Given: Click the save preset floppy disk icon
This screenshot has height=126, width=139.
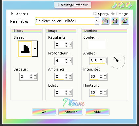Looking at the screenshot, I should tap(105, 21).
